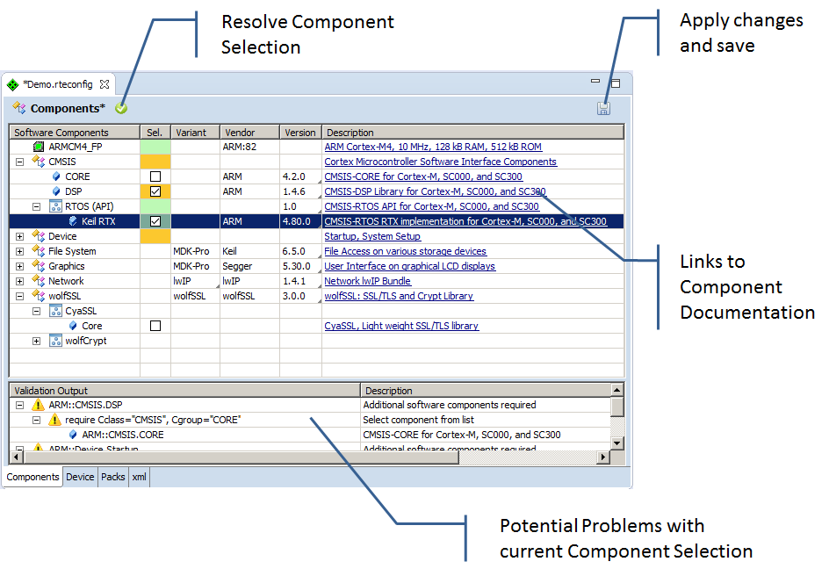829x576 pixels.
Task: Collapse the CyaSSL node
Action: [x=37, y=311]
